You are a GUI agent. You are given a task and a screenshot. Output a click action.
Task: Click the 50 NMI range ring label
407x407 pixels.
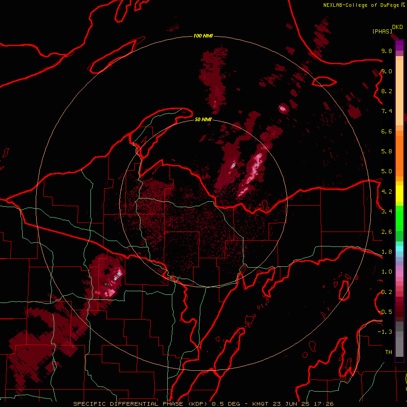click(203, 119)
